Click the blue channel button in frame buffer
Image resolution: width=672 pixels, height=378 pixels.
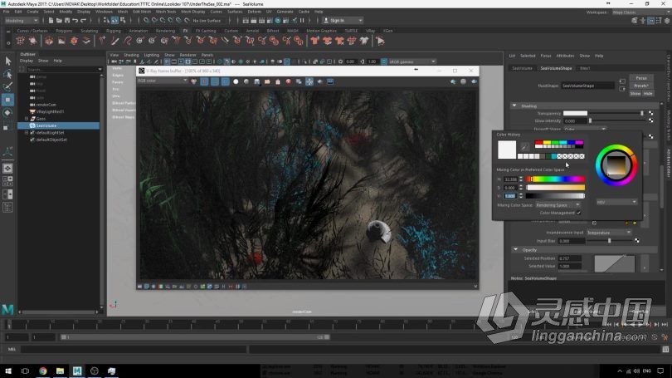pyautogui.click(x=225, y=81)
